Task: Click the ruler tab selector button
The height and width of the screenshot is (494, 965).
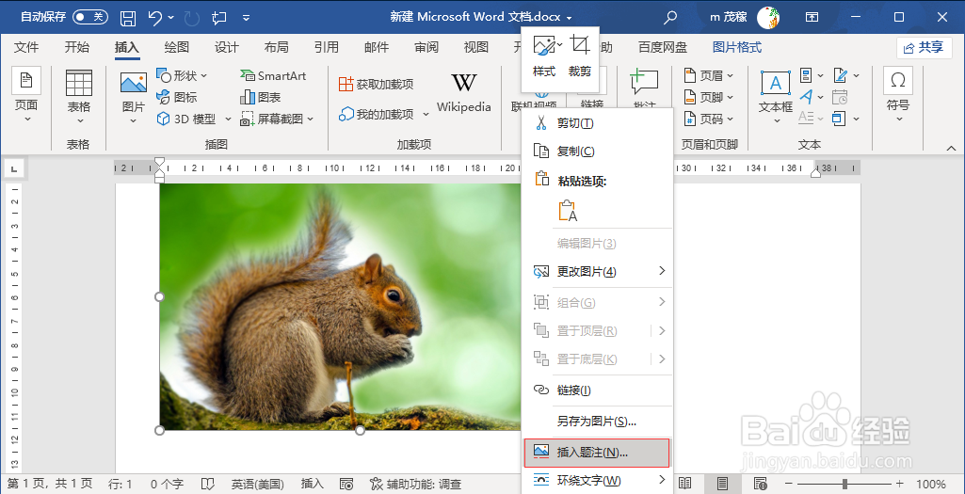Action: point(14,167)
